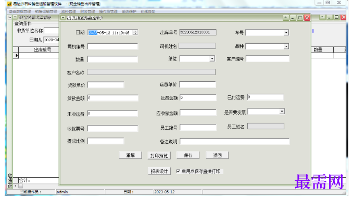Screen dimensions: 353x198
Task: Click the background window system menu icon
Action: tap(15, 17)
